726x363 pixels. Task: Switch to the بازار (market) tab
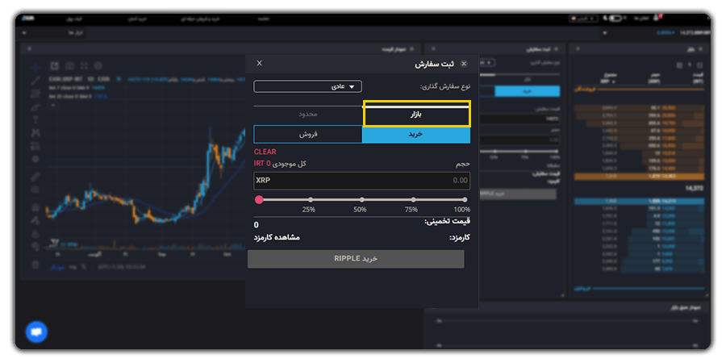click(417, 114)
